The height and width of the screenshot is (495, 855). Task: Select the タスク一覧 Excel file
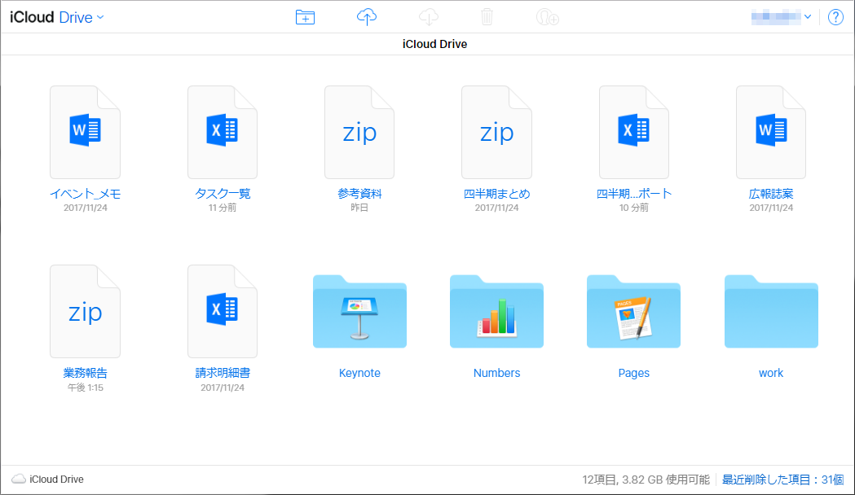tap(222, 132)
